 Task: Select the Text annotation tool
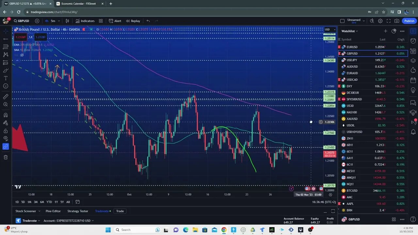pyautogui.click(x=6, y=78)
